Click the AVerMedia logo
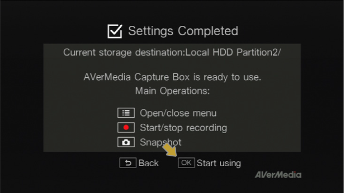The width and height of the screenshot is (344, 193). click(x=278, y=175)
